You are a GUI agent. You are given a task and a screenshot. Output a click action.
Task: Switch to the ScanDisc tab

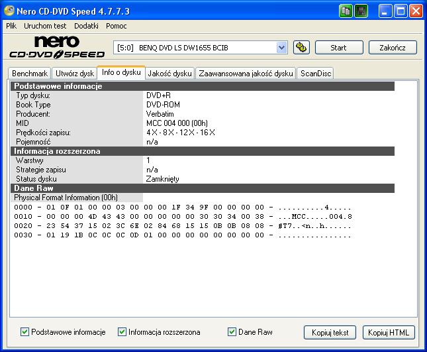coord(316,74)
